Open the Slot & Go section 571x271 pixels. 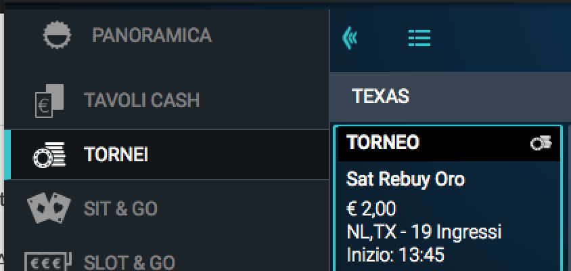point(129,263)
